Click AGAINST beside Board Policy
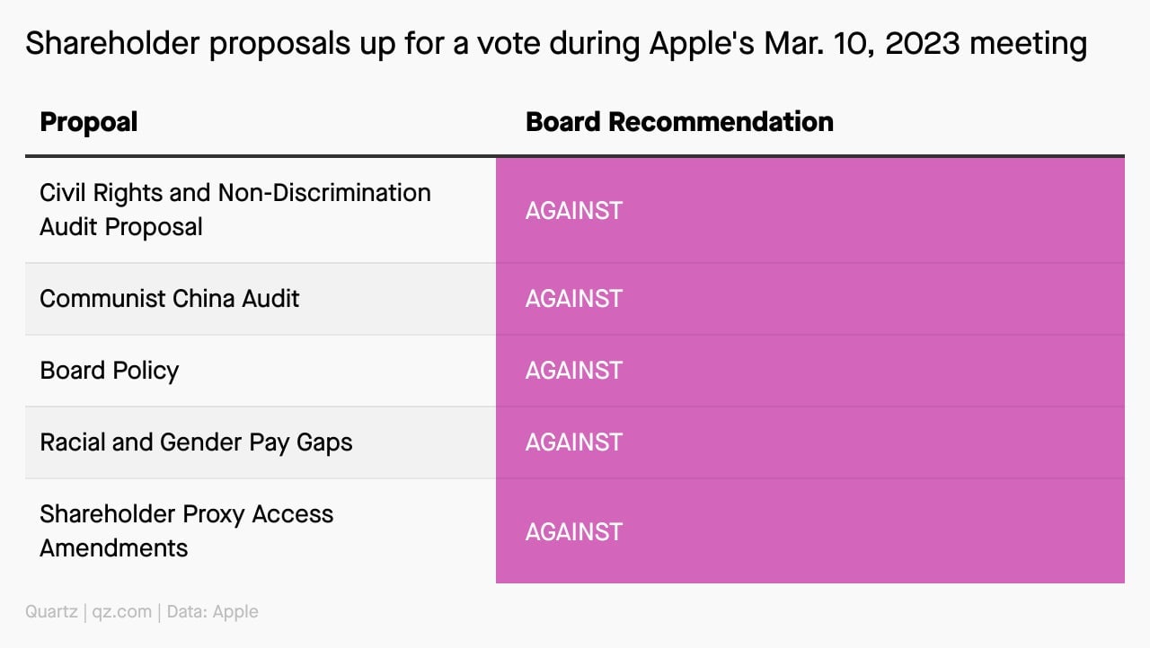1150x648 pixels. (574, 371)
